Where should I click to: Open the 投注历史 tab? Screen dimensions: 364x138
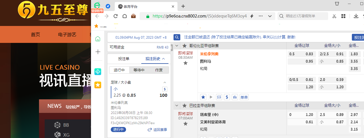pyautogui.click(x=155, y=59)
